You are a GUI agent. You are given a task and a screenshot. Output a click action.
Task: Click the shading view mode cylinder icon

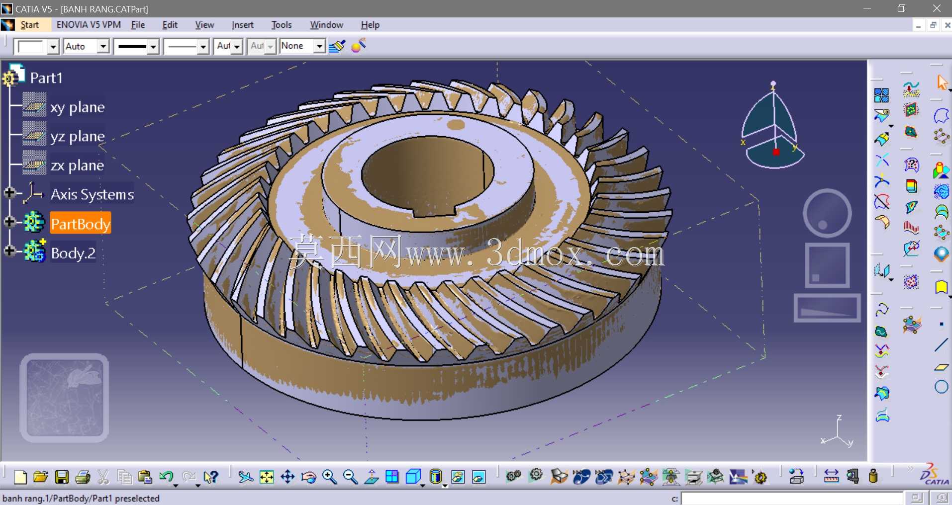(435, 477)
